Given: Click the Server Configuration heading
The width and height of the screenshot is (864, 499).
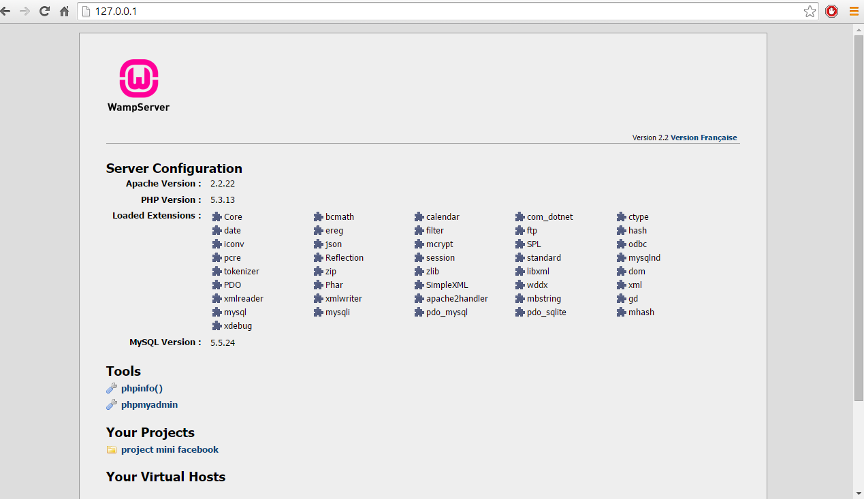Looking at the screenshot, I should (x=174, y=169).
